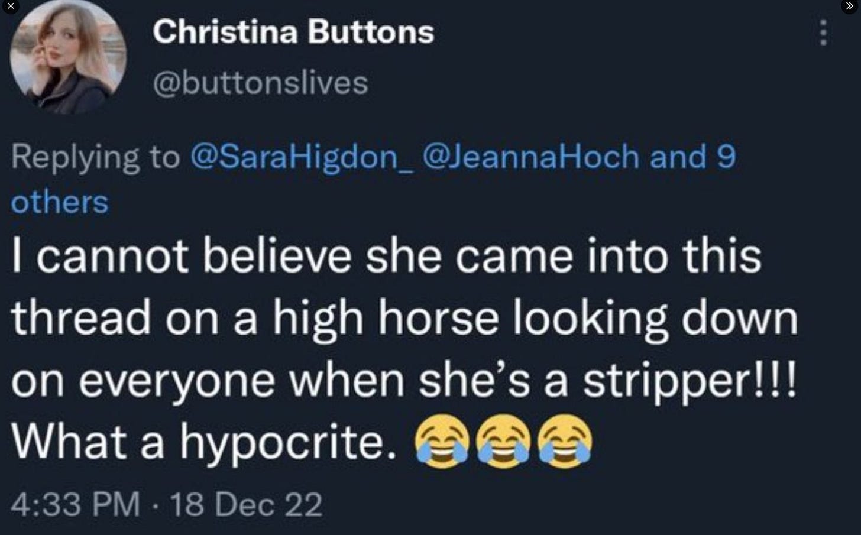Click the first laughing-crying emoji

pos(442,442)
